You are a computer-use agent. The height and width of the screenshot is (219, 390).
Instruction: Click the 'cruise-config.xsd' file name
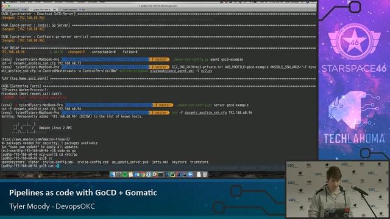[93, 162]
